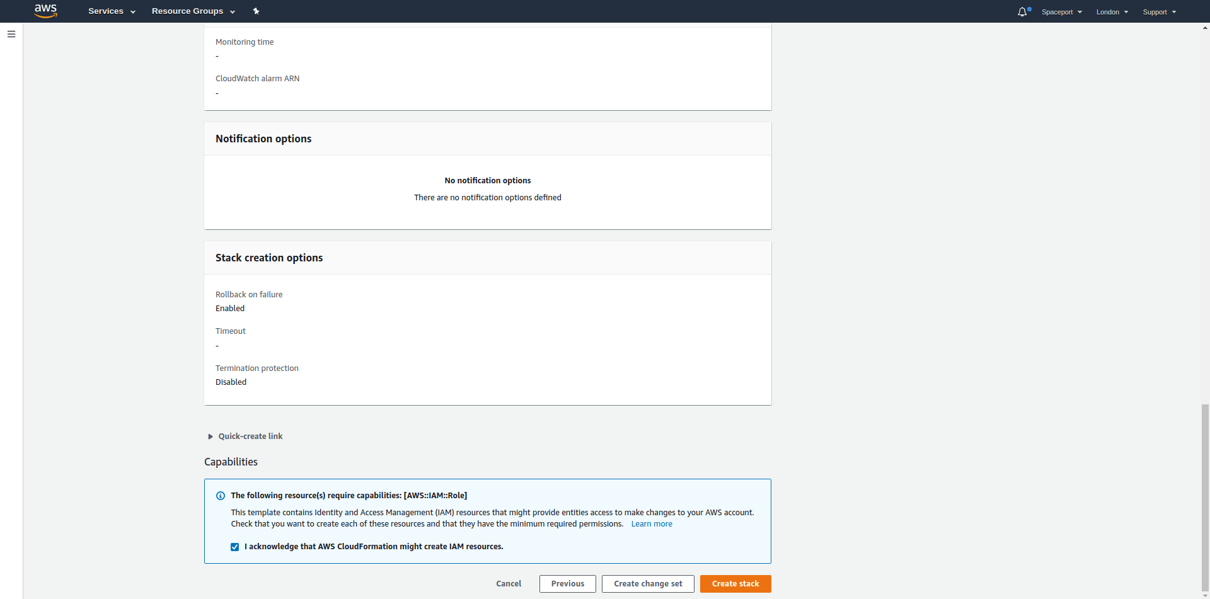Open the AWS home logo
Screen dimensions: 1210x599
pyautogui.click(x=45, y=11)
